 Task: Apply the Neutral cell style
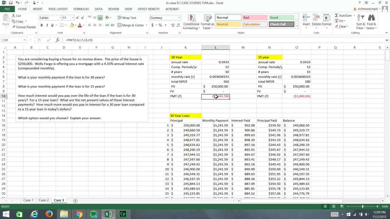[x=228, y=24]
